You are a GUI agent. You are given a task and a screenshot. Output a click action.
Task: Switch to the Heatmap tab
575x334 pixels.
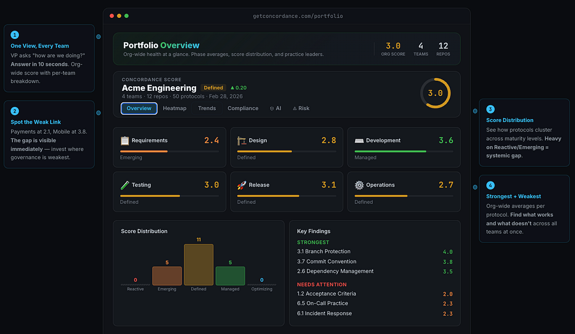click(x=175, y=108)
